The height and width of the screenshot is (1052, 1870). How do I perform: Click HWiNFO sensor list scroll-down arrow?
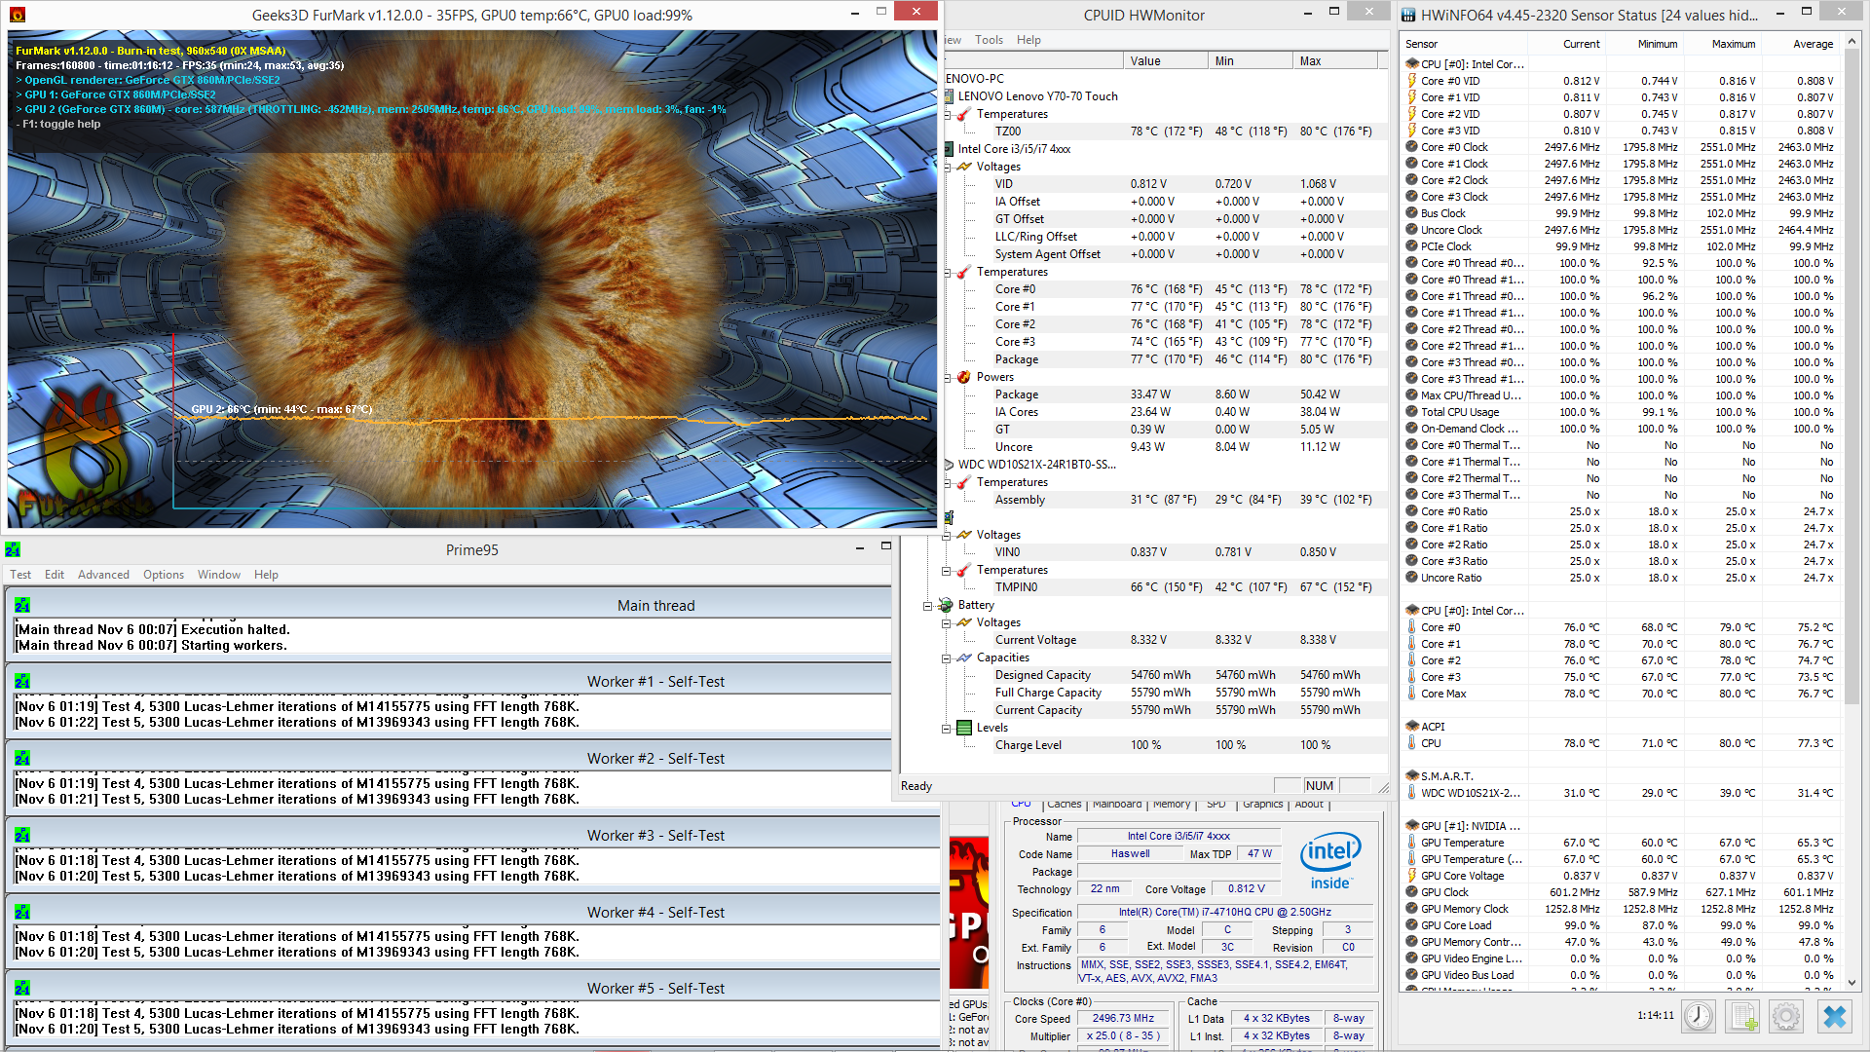pos(1851,983)
